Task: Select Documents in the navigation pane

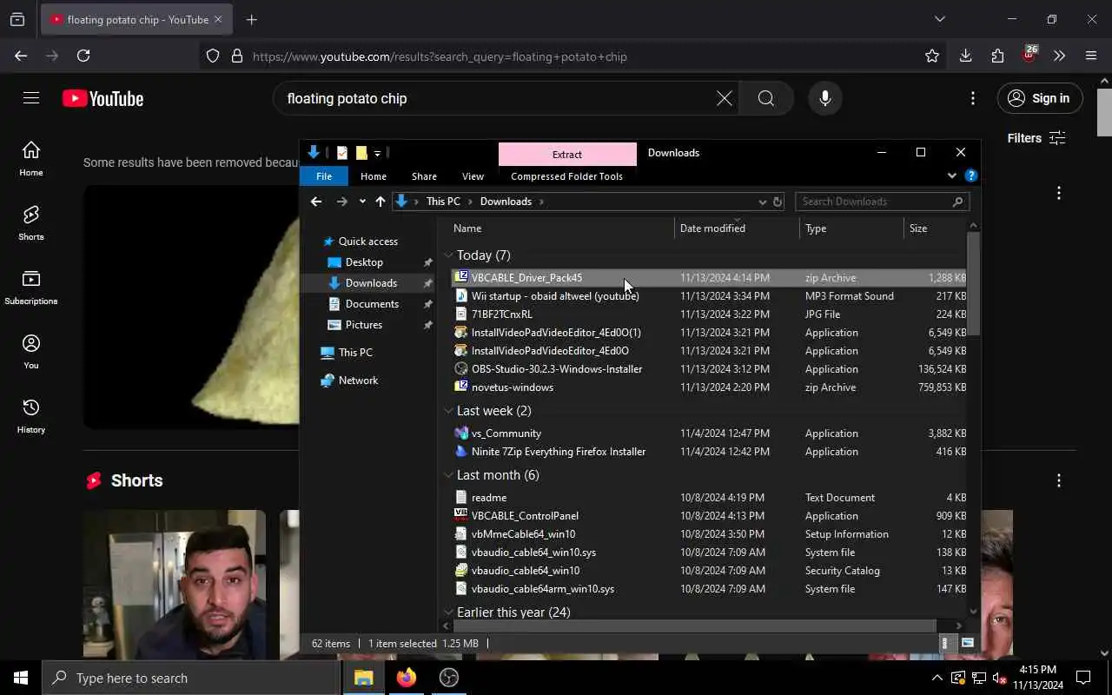Action: (372, 304)
